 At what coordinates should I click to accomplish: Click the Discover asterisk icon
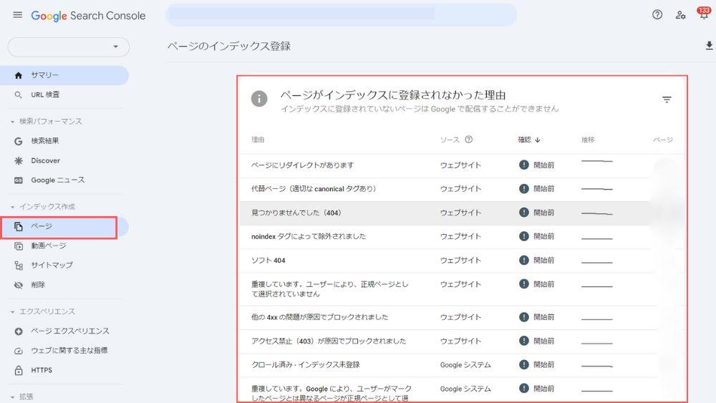19,160
